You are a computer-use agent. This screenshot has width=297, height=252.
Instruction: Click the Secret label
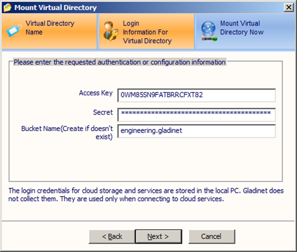point(103,112)
